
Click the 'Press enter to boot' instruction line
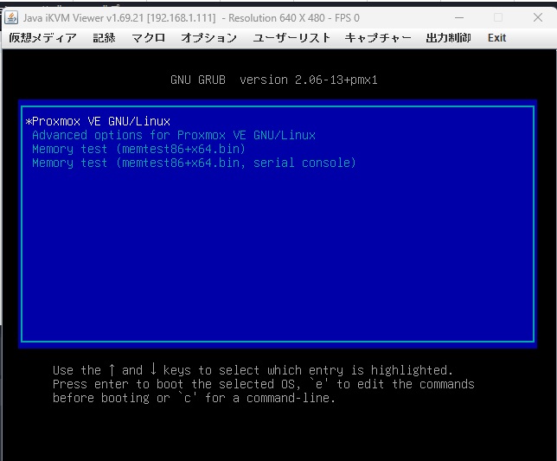coord(263,384)
